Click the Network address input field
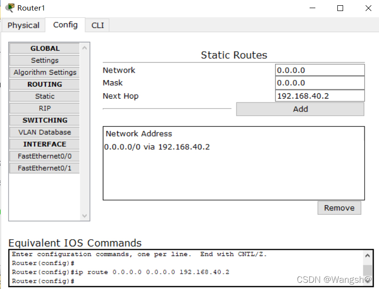The height and width of the screenshot is (289, 379). click(320, 70)
